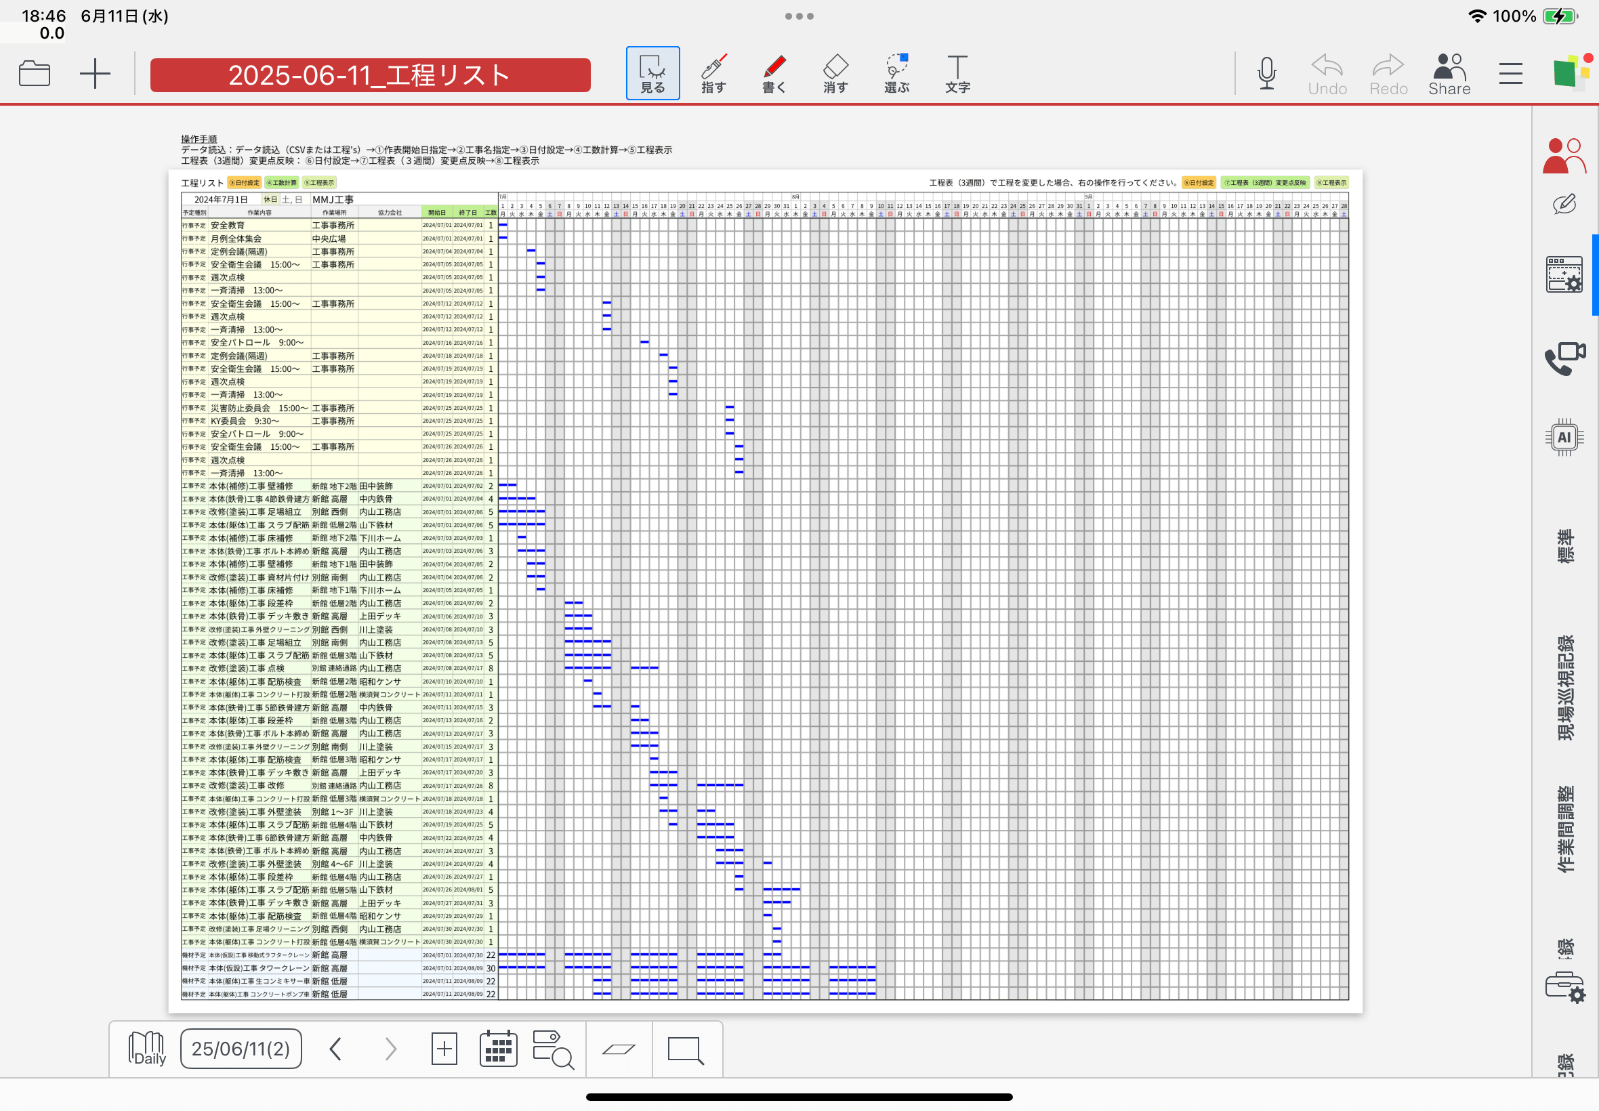Tap the 本体(仮設)工事 タワークレーン row
1599x1111 pixels.
(259, 968)
